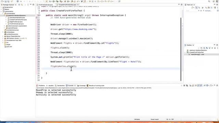Viewport: 219px width, 123px height.
Task: Click the editor vertical scrollbar
Action: [x=181, y=49]
